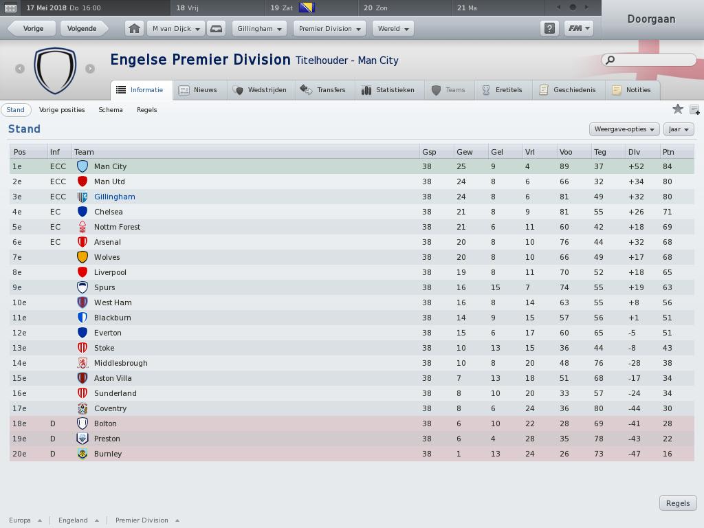
Task: Open the Weergave-opties dropdown
Action: 624,129
